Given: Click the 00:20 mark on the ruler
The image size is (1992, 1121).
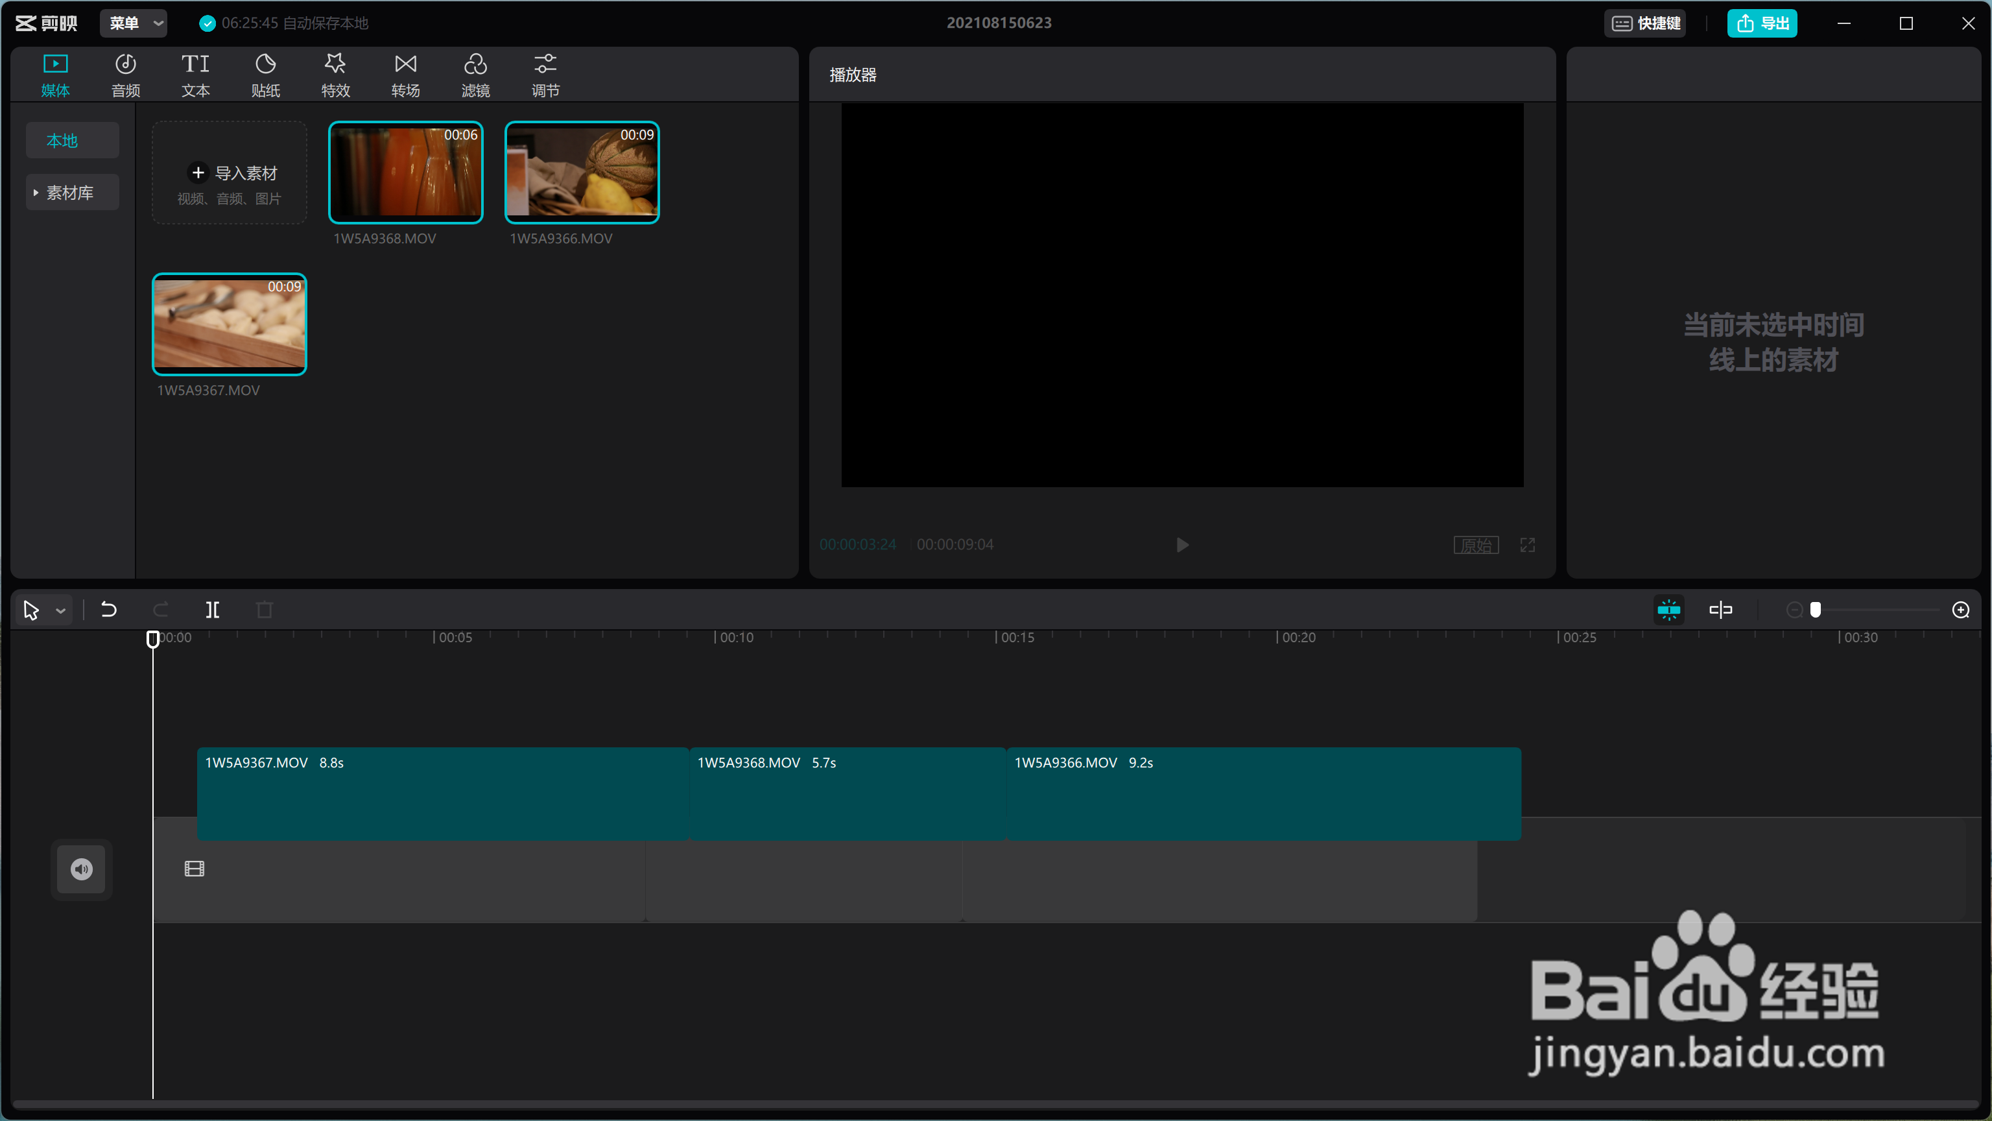Looking at the screenshot, I should (1298, 638).
